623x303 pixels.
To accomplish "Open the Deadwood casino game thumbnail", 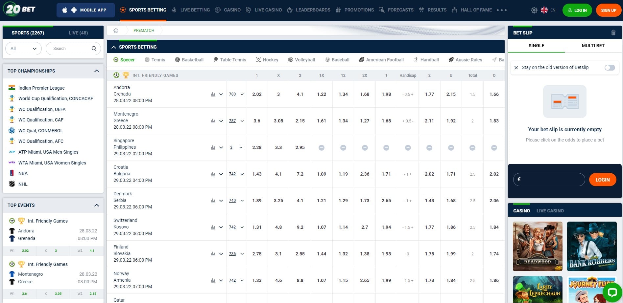I will [x=538, y=246].
